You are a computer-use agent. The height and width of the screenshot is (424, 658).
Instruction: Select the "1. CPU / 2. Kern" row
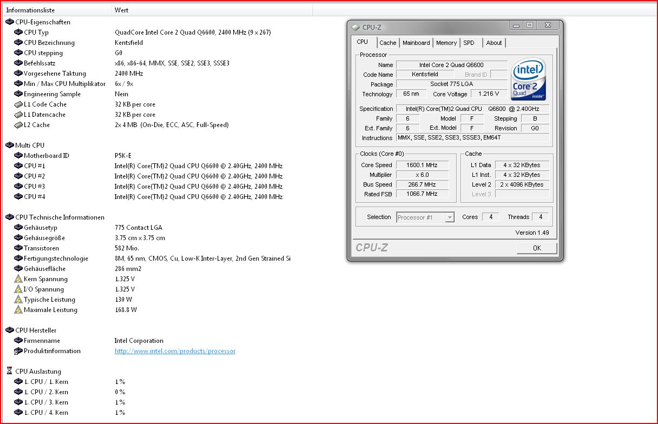click(46, 392)
